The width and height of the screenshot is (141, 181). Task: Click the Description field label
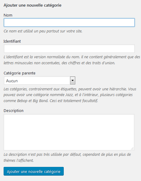coord(14,110)
